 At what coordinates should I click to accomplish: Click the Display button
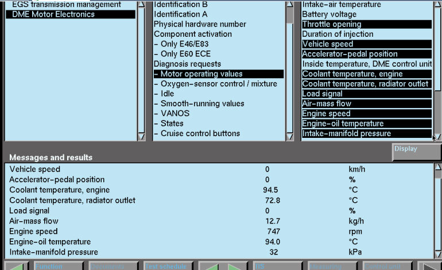coord(417,152)
